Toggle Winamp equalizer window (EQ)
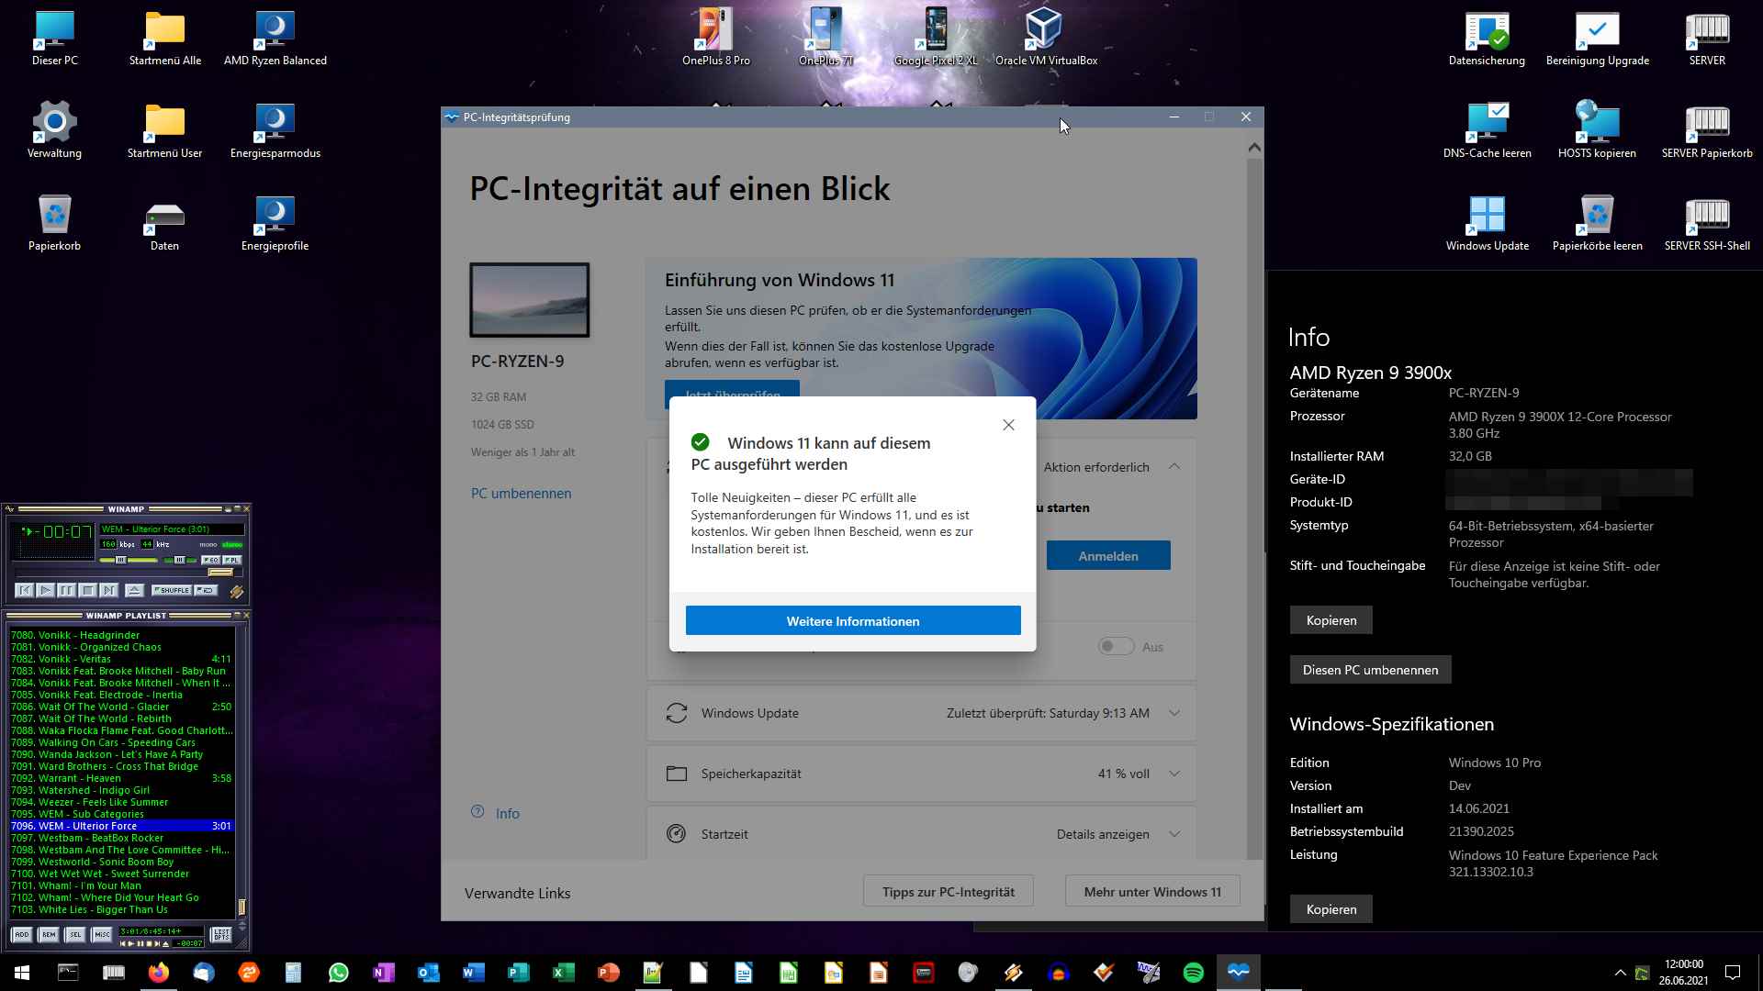Image resolution: width=1763 pixels, height=991 pixels. (210, 559)
